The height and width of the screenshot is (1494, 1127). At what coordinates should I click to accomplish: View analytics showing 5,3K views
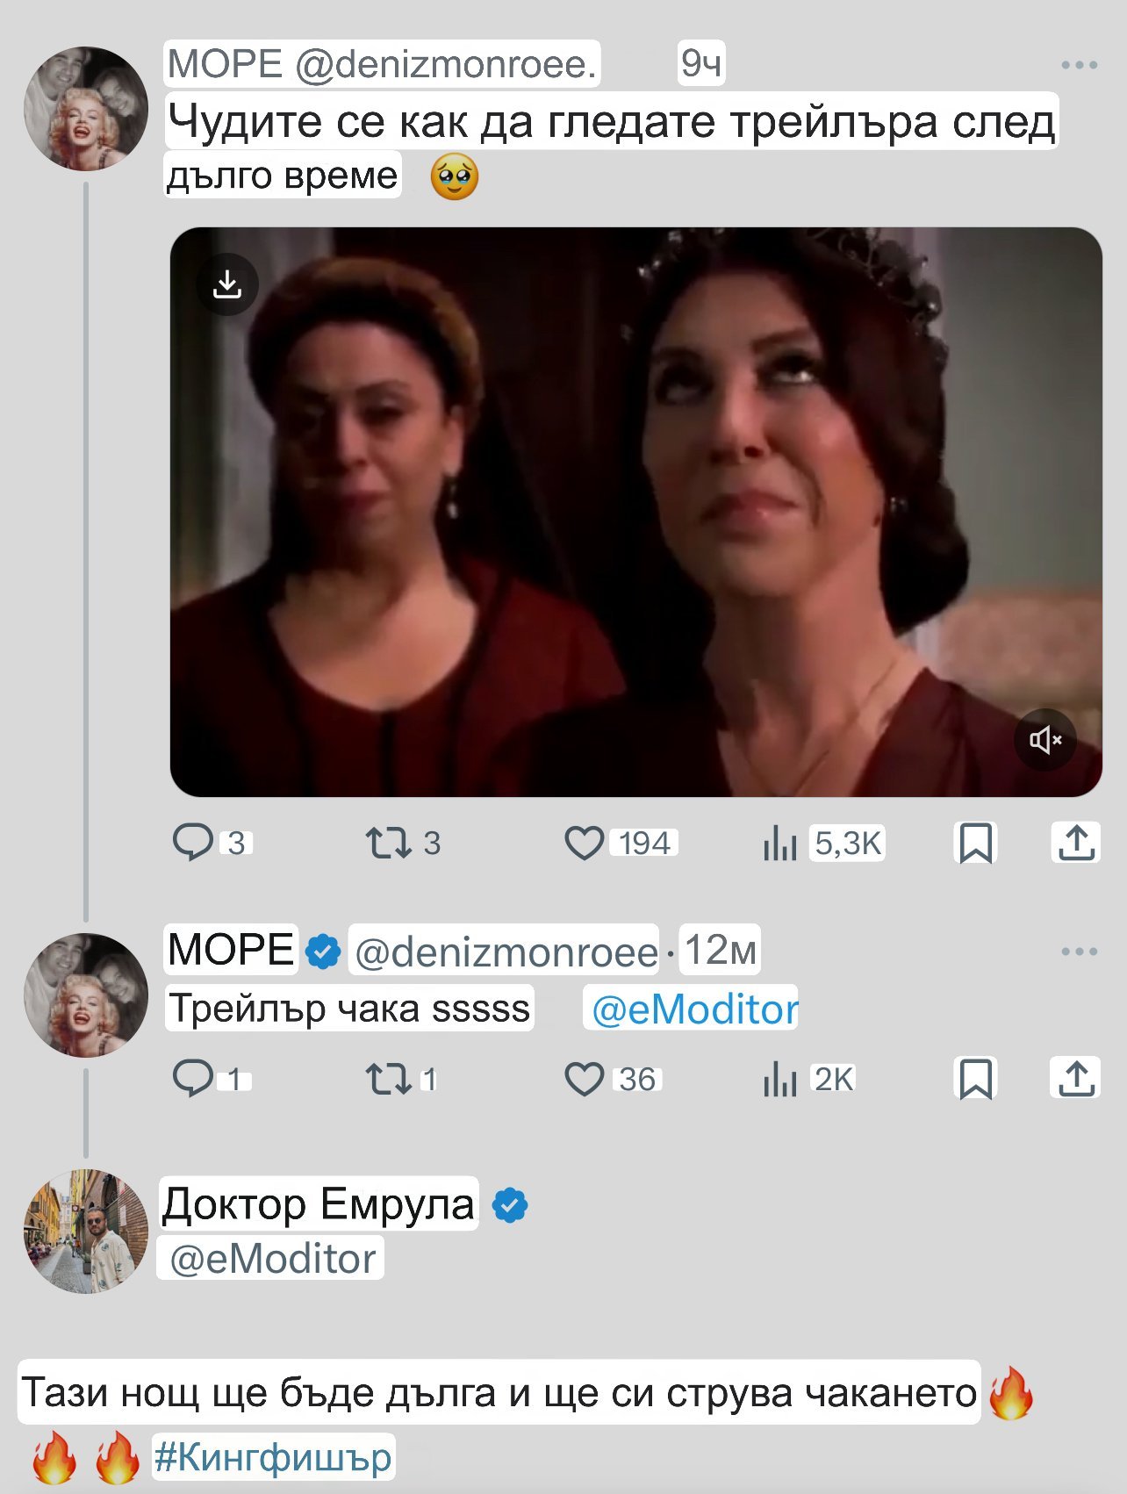coord(779,844)
